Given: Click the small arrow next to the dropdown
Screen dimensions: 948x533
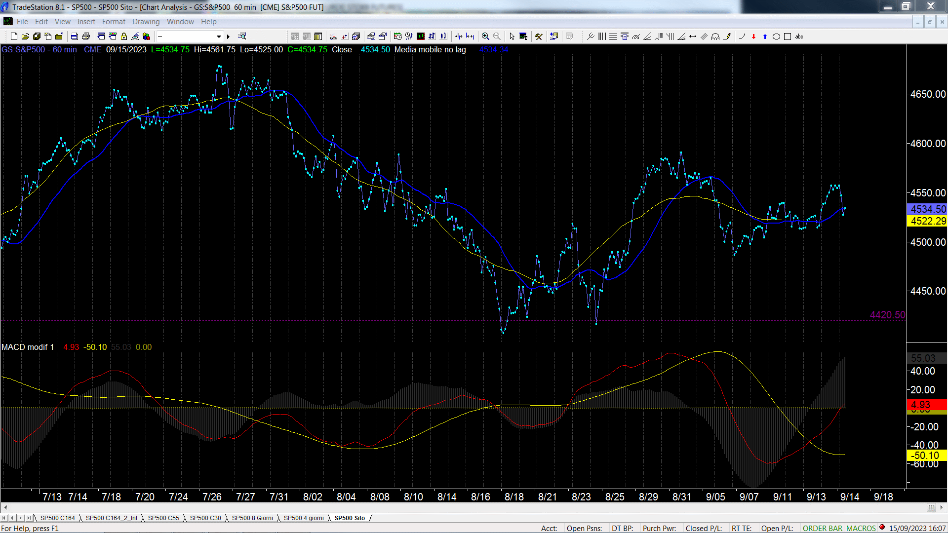Looking at the screenshot, I should (x=228, y=37).
